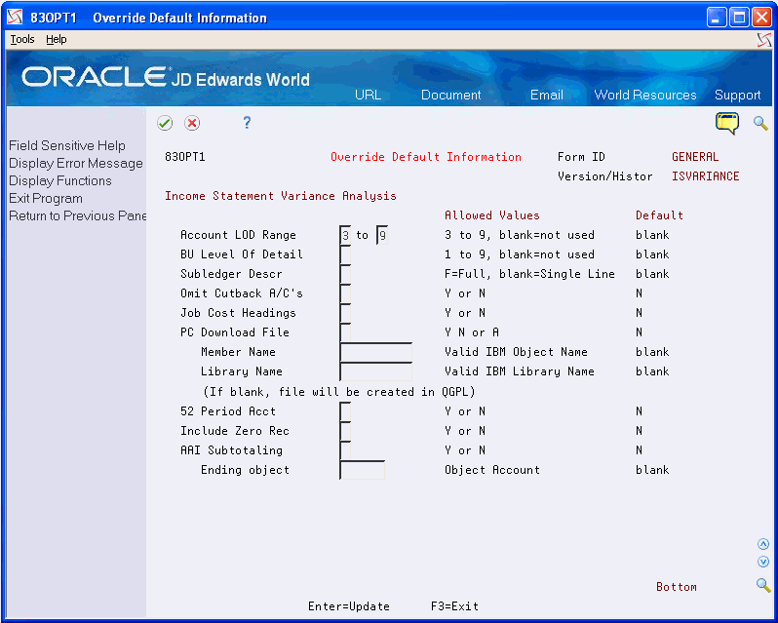Viewport: 778px width, 623px height.
Task: Click the Ending object input field
Action: [x=363, y=470]
